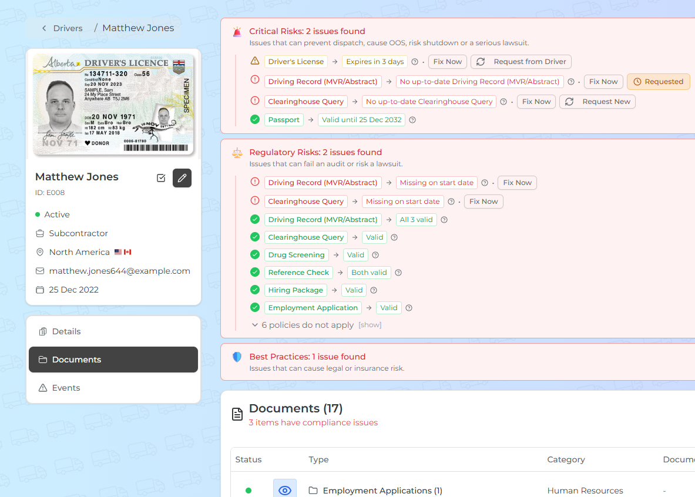Click the Best Practices shield icon

point(237,357)
